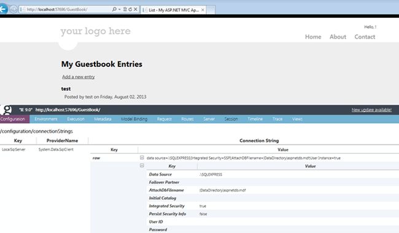Screen dimensions: 399x233
Task: Click the 'New update available!' link
Action: [x=371, y=110]
